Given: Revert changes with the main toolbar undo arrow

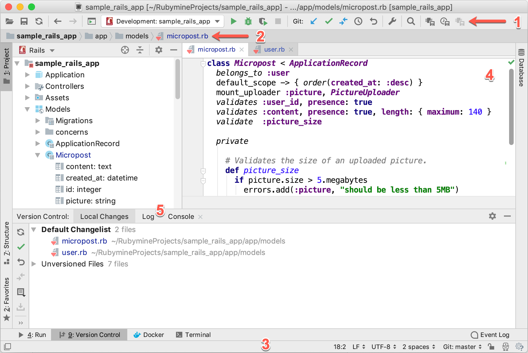Looking at the screenshot, I should pos(373,21).
